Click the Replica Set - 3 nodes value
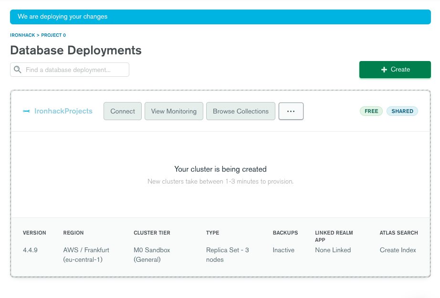This screenshot has height=298, width=440. (227, 255)
